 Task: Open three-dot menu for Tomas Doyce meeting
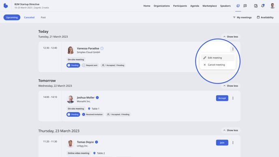click(233, 142)
